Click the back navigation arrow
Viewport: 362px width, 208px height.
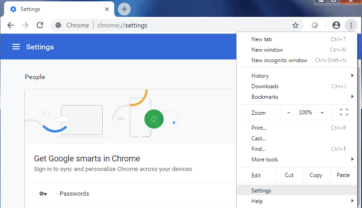(x=11, y=25)
